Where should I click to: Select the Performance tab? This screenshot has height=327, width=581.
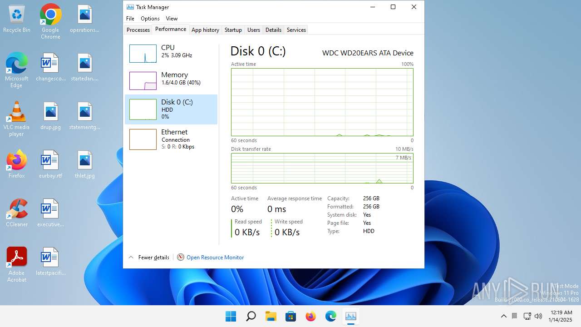pos(171,29)
